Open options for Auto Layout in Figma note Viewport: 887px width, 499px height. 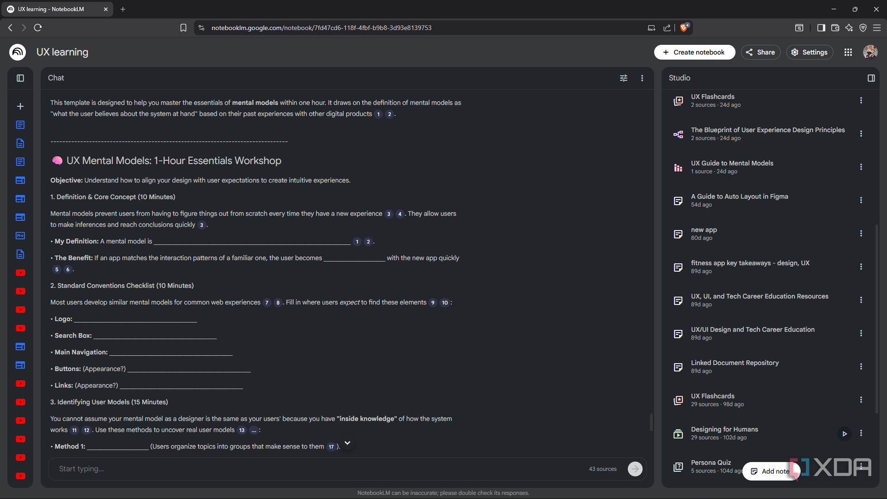tap(861, 200)
